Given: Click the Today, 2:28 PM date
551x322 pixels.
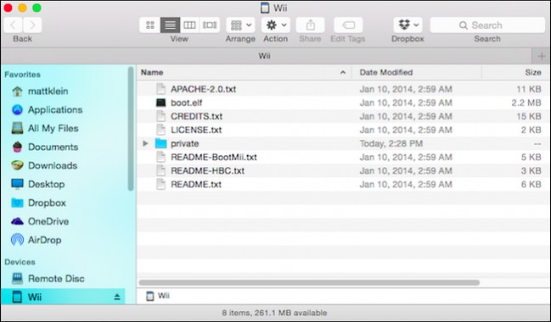Looking at the screenshot, I should pos(391,143).
